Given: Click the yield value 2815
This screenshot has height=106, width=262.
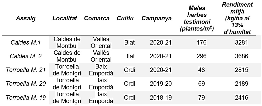Looking at the screenshot, I should [x=241, y=70].
